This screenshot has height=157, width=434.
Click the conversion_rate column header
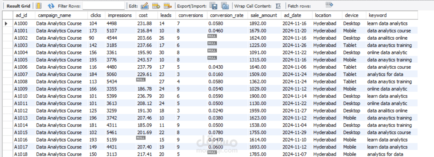coord(227,15)
